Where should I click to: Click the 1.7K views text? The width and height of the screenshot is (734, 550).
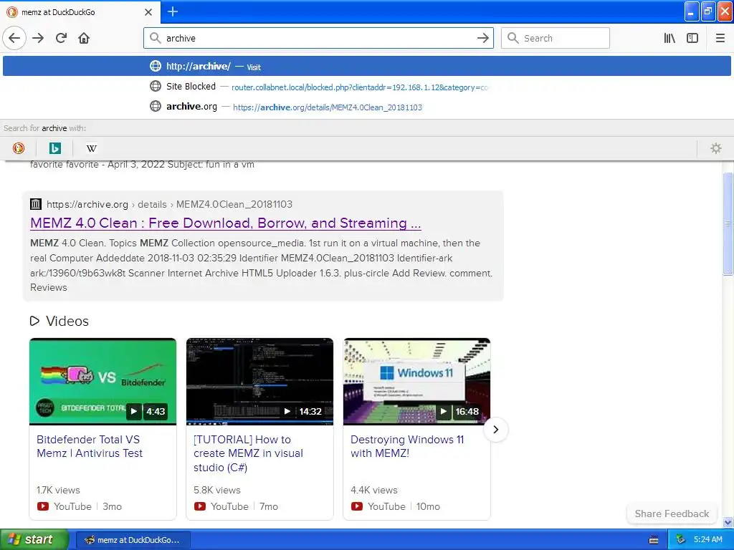point(59,490)
